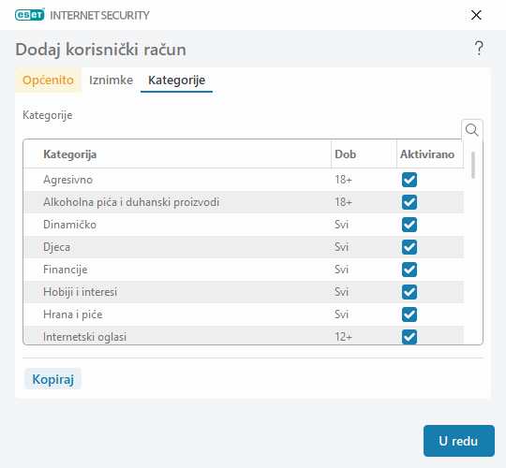The width and height of the screenshot is (506, 468).
Task: Open the Iznimke tab
Action: point(111,80)
